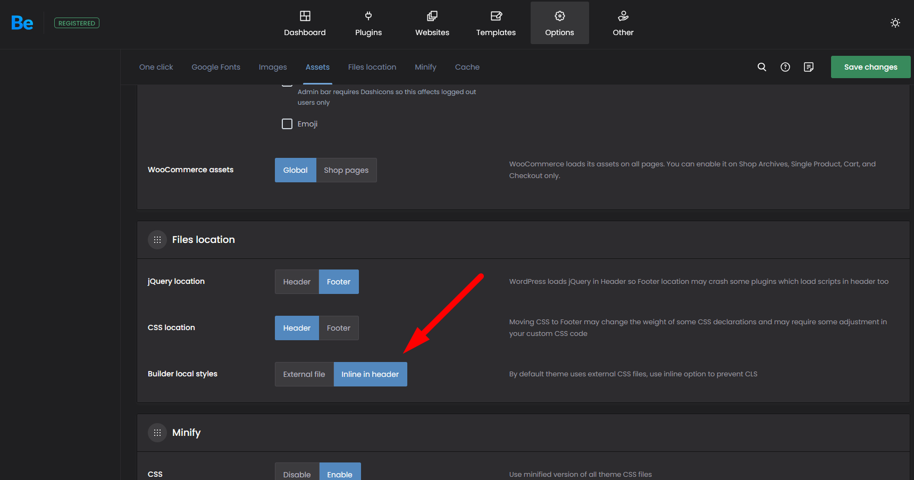Screen dimensions: 914x480
Task: Click the Be theme logo
Action: (x=22, y=23)
